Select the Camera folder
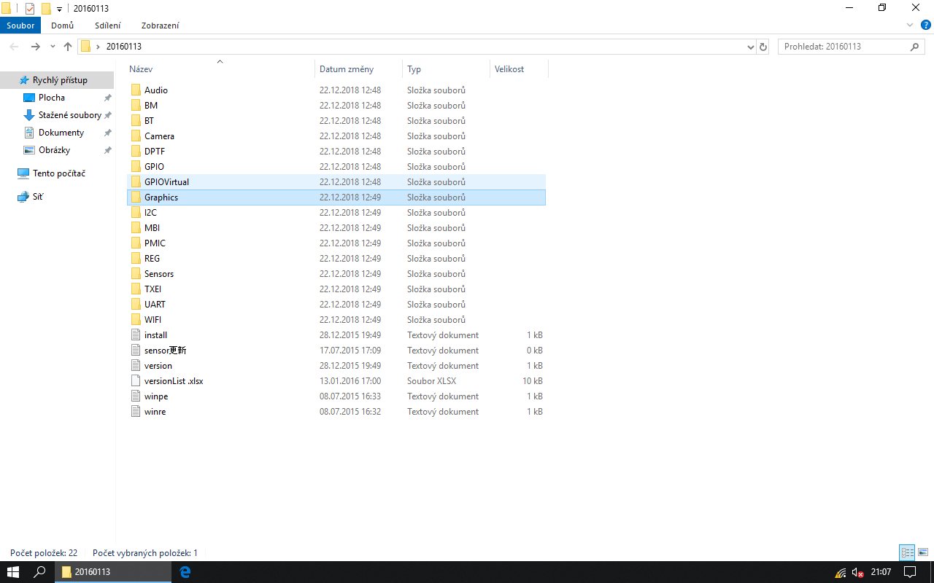 coord(159,136)
